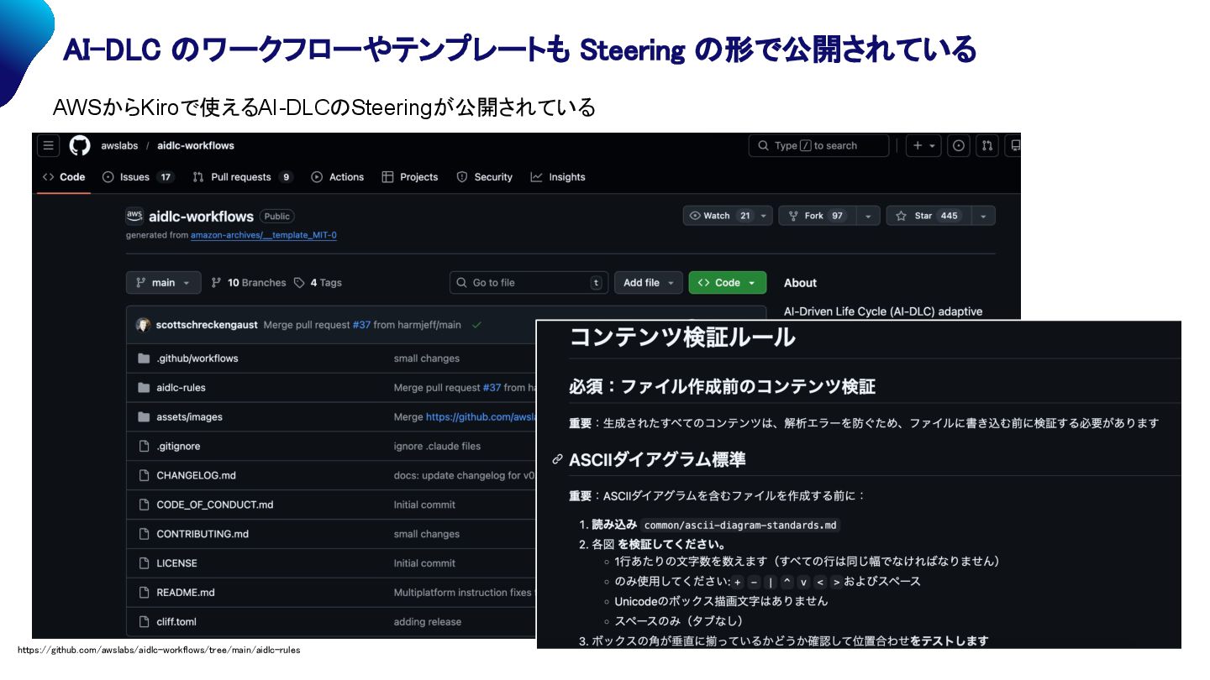Image resolution: width=1210 pixels, height=680 pixels.
Task: Open the LICENSE file
Action: tap(176, 563)
